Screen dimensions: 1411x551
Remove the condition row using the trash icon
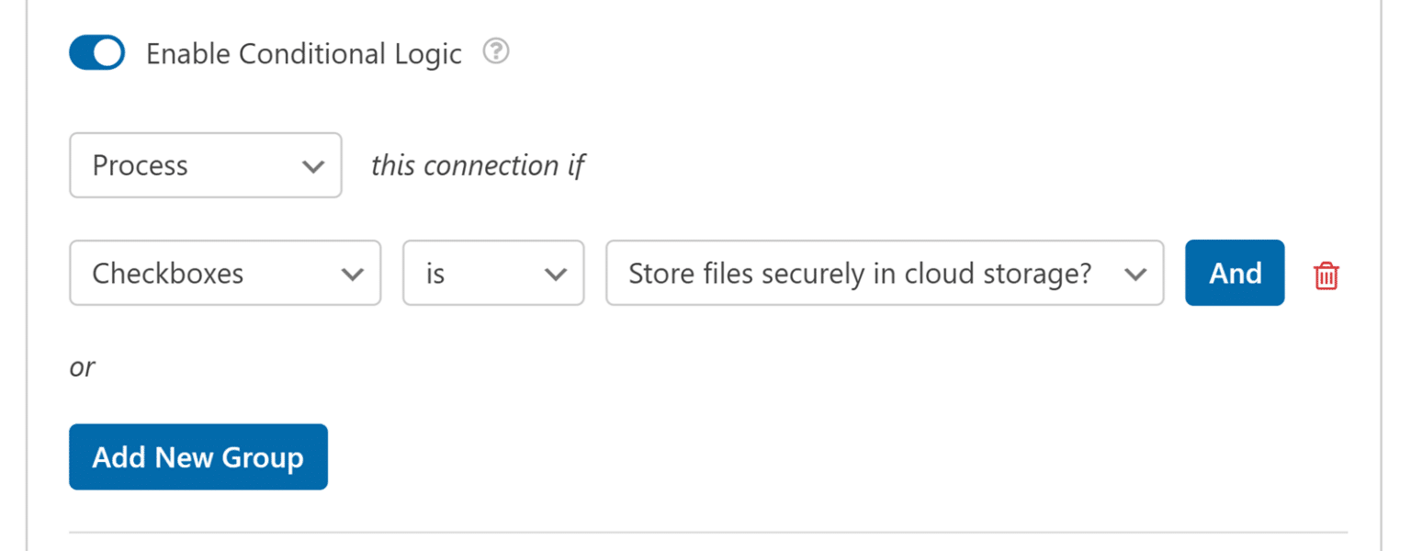1326,274
